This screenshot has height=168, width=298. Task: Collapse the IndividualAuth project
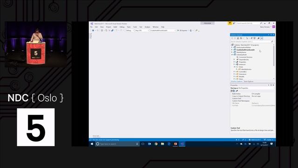coord(232,55)
